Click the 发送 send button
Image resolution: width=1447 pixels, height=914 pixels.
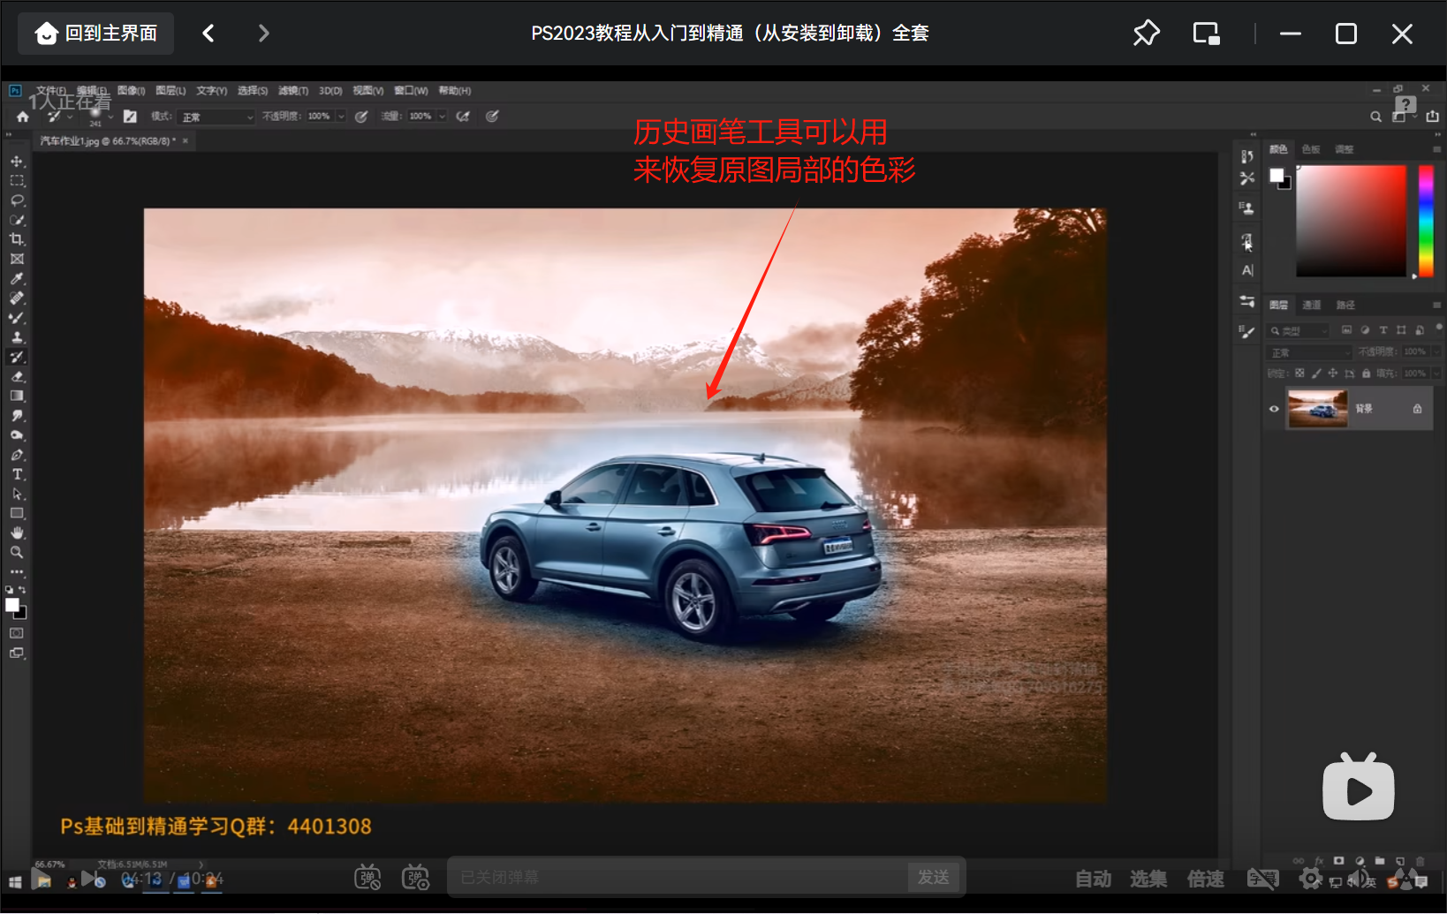[x=934, y=877]
